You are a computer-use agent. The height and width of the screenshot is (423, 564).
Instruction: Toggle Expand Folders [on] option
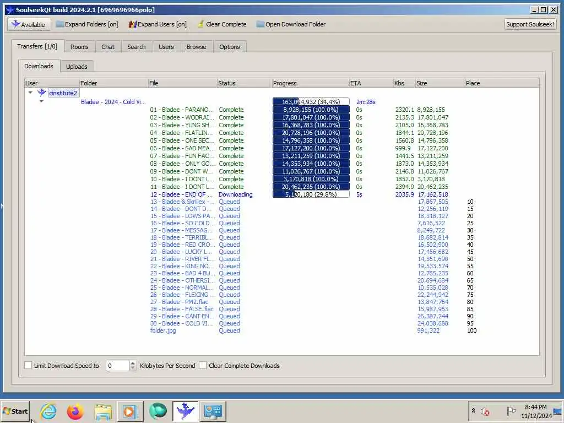[87, 24]
